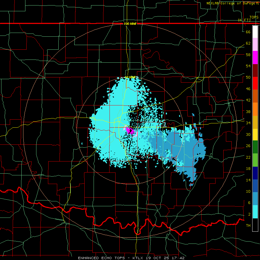Click the "14" scale label
260x260 pixels.
[248, 180]
